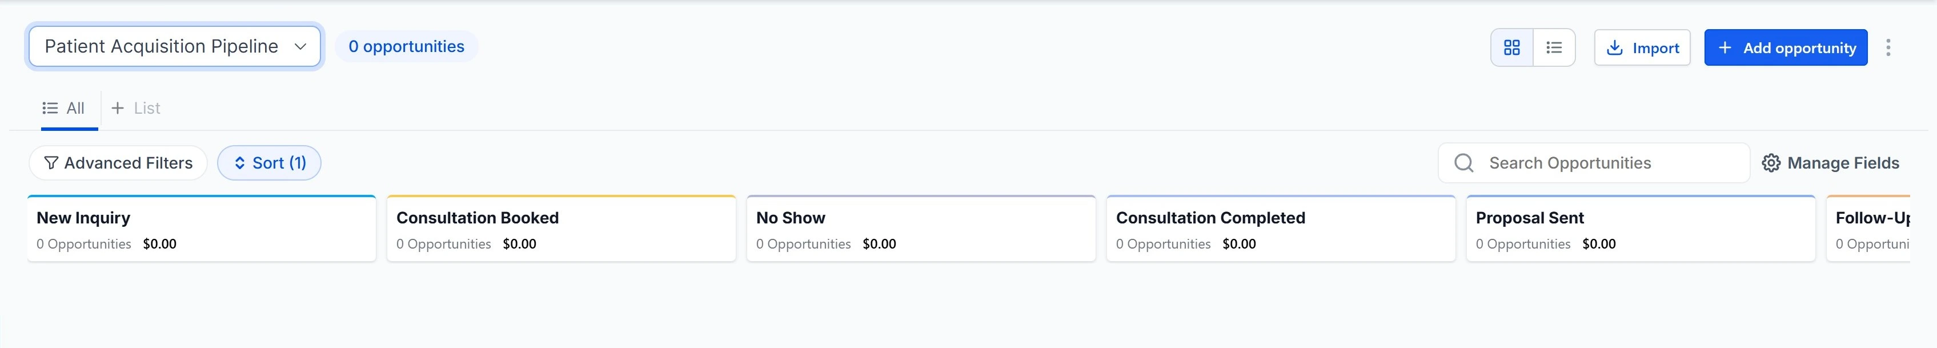1937x348 pixels.
Task: Switch to list view layout
Action: (1554, 48)
